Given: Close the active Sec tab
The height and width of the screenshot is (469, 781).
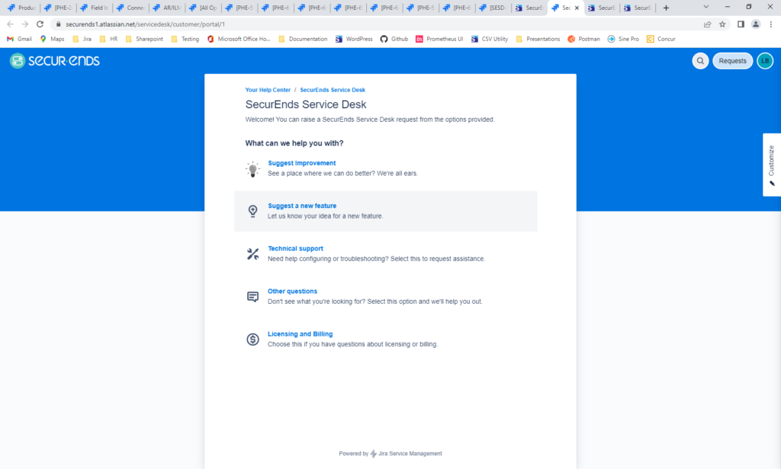Looking at the screenshot, I should pos(577,8).
